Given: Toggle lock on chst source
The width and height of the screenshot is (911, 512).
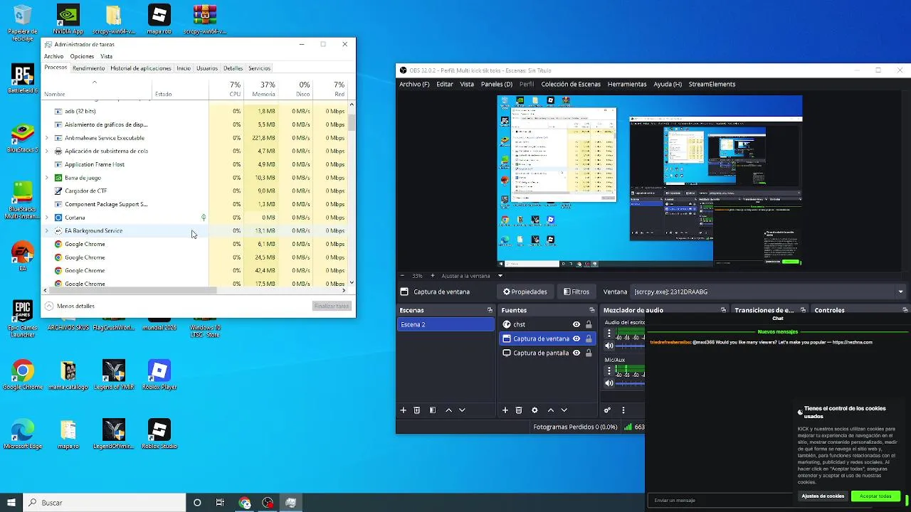Looking at the screenshot, I should (x=589, y=324).
